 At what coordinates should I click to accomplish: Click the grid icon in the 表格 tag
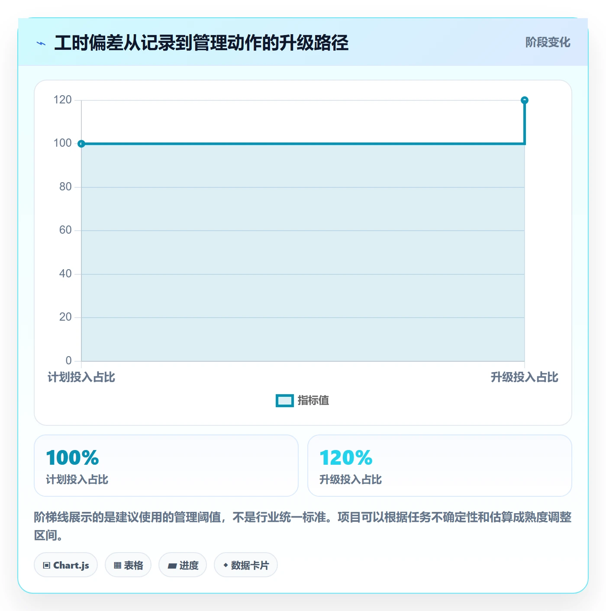click(x=117, y=565)
